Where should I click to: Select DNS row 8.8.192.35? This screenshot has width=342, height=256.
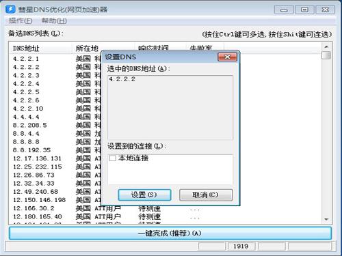point(31,150)
